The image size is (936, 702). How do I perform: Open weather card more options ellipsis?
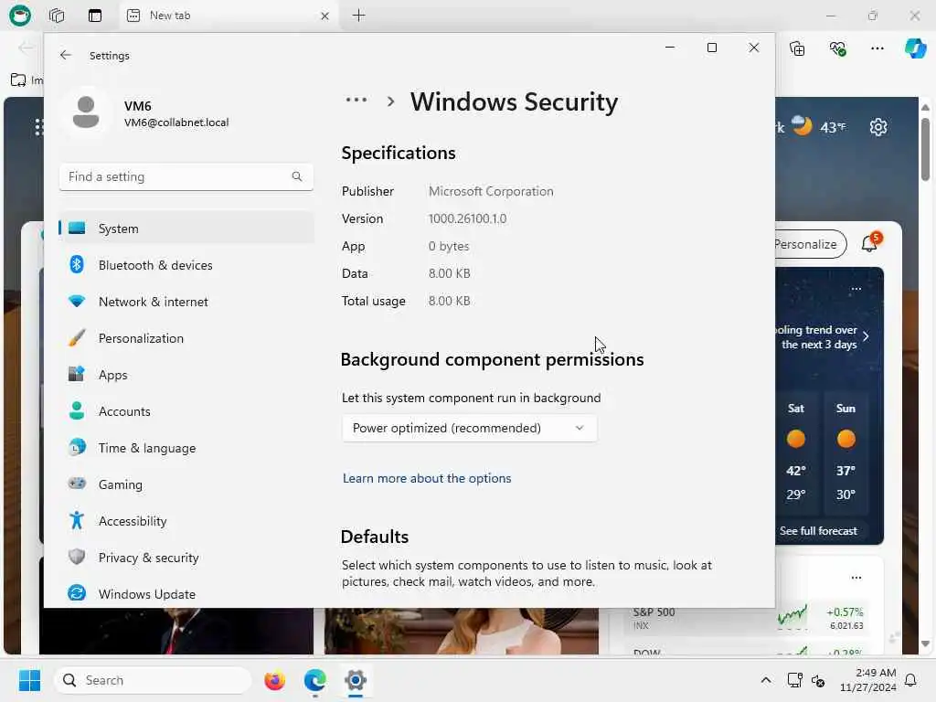pyautogui.click(x=856, y=289)
